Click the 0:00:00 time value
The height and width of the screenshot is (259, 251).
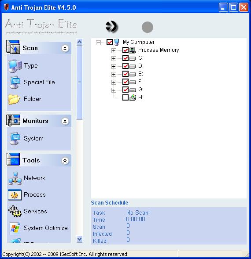(x=136, y=219)
